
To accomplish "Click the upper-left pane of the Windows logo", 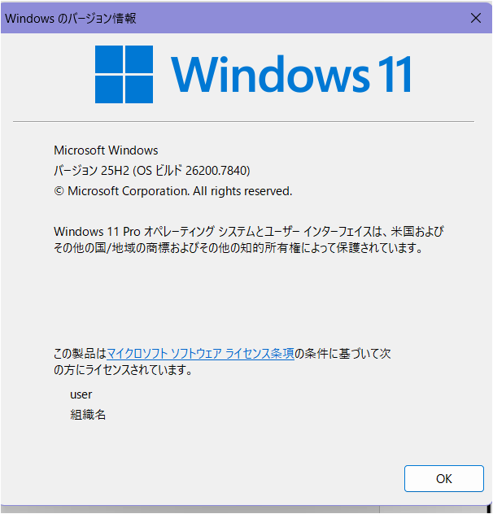I will [109, 59].
